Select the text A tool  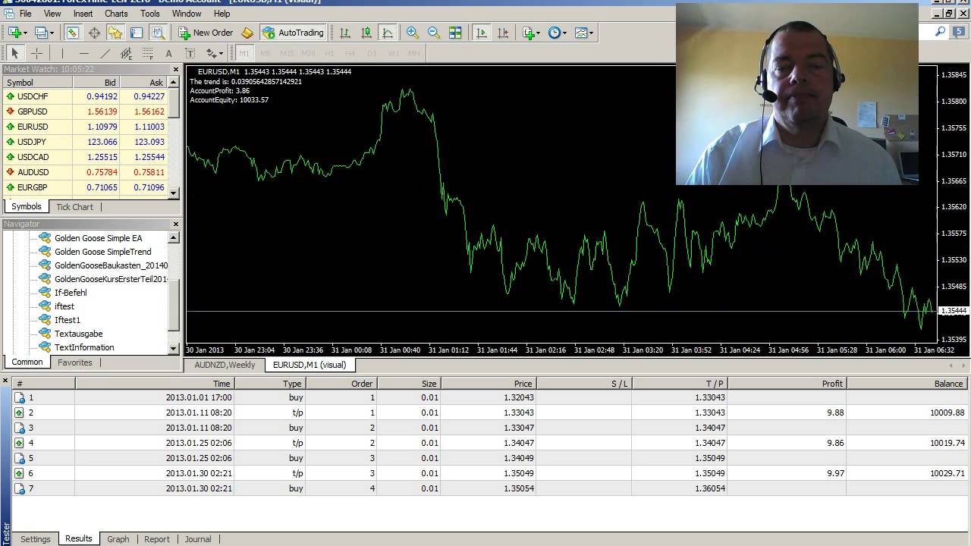(x=168, y=53)
